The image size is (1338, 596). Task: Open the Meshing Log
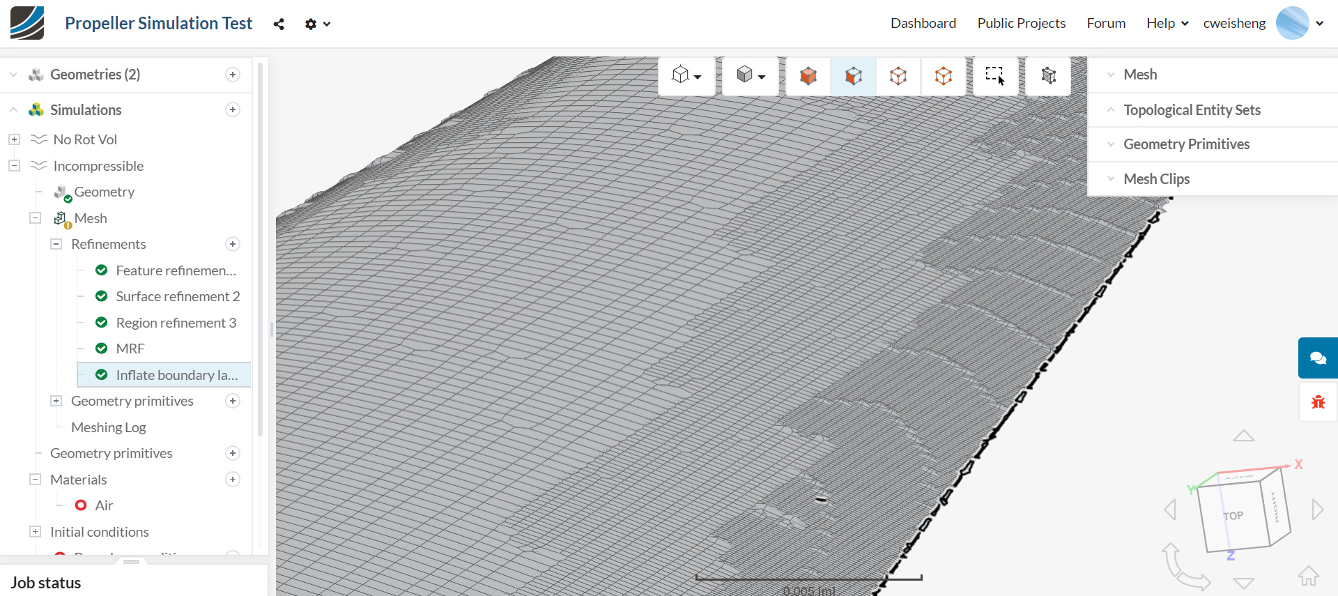point(109,427)
